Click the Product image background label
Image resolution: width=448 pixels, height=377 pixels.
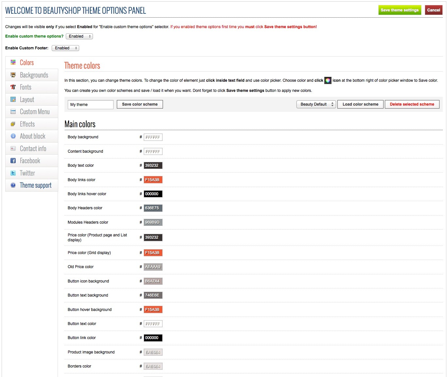point(91,352)
